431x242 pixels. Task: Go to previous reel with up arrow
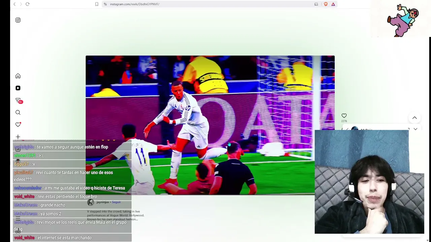coord(415,118)
